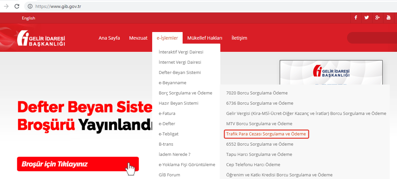Select Trafik Para Cezası Sorgulama ve Ödeme
This screenshot has width=397, height=179.
click(x=266, y=134)
